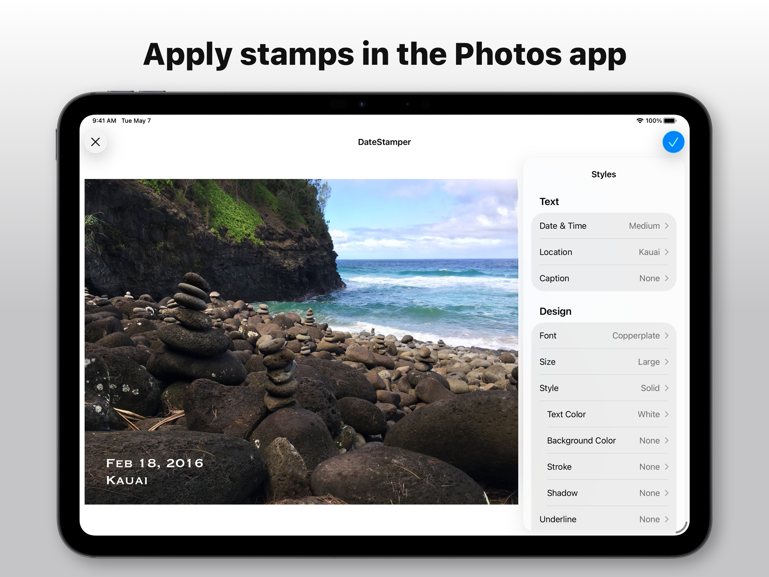Turn on Underline for the stamp text

tap(603, 519)
